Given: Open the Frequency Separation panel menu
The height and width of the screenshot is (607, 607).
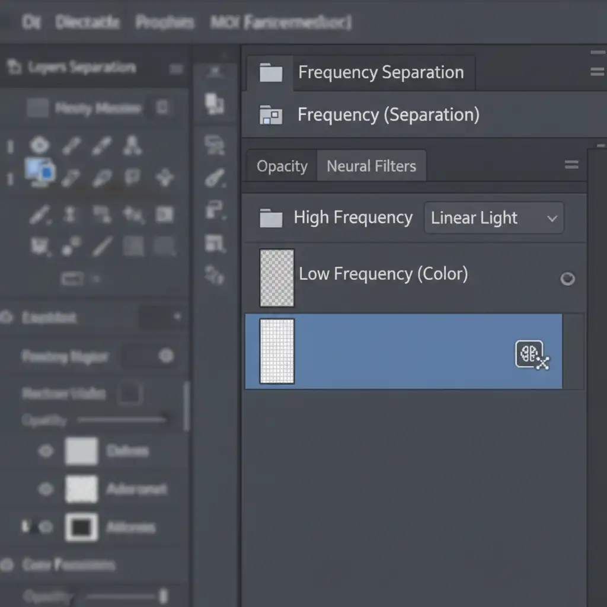Looking at the screenshot, I should [597, 72].
